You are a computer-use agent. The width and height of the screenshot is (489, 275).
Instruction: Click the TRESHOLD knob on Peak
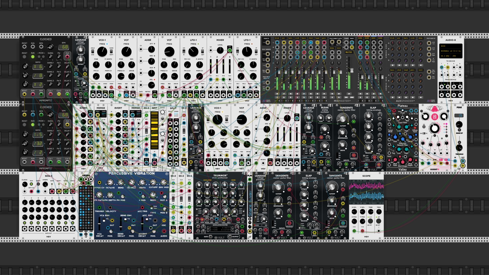(x=459, y=148)
